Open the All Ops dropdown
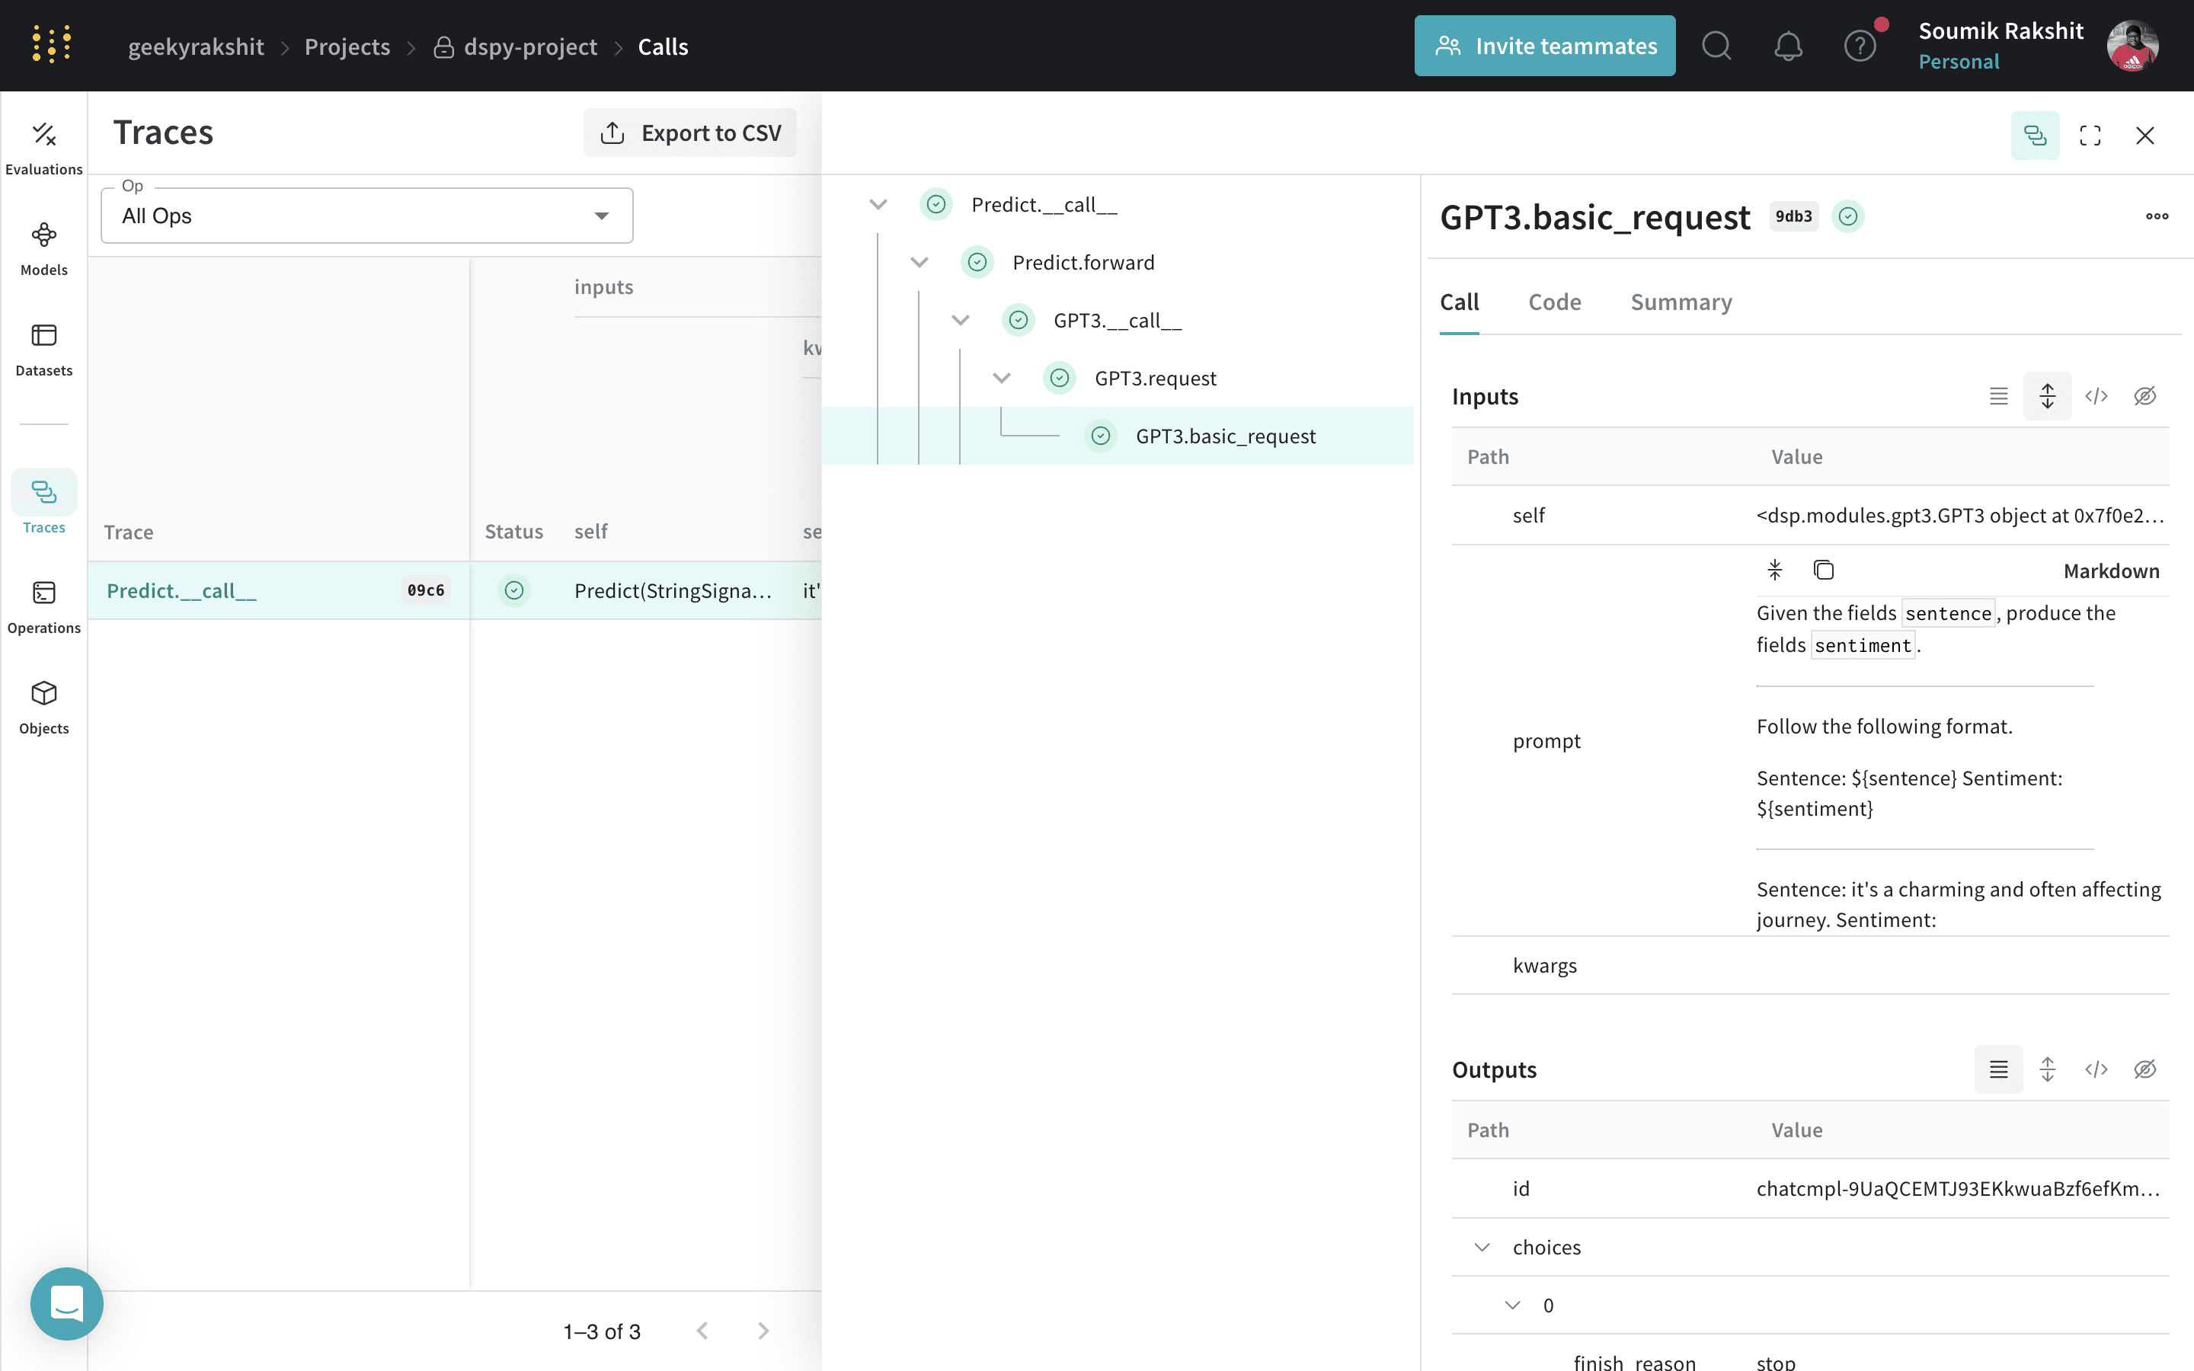This screenshot has width=2194, height=1371. click(x=366, y=216)
